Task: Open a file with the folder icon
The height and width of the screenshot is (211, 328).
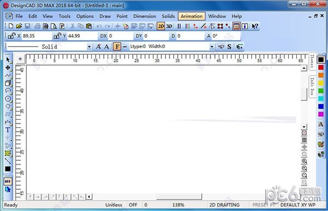Action: coord(19,26)
